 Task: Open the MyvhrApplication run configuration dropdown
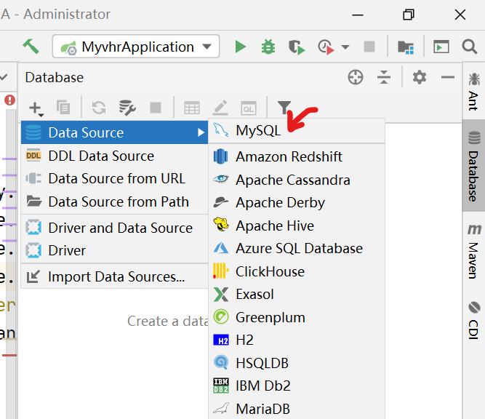coord(136,47)
